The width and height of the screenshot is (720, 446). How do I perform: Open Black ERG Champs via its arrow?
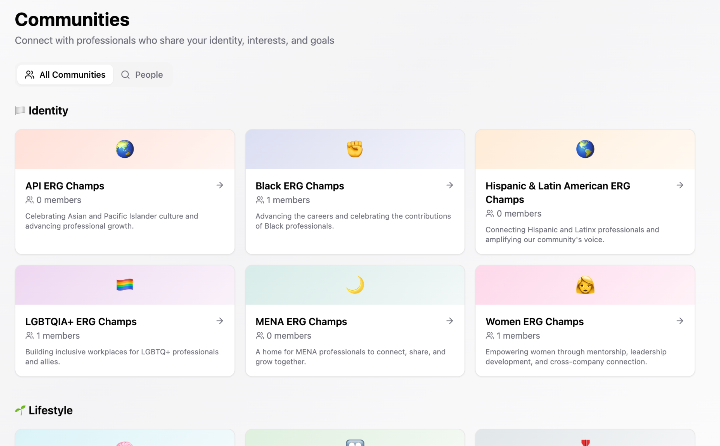pos(450,185)
